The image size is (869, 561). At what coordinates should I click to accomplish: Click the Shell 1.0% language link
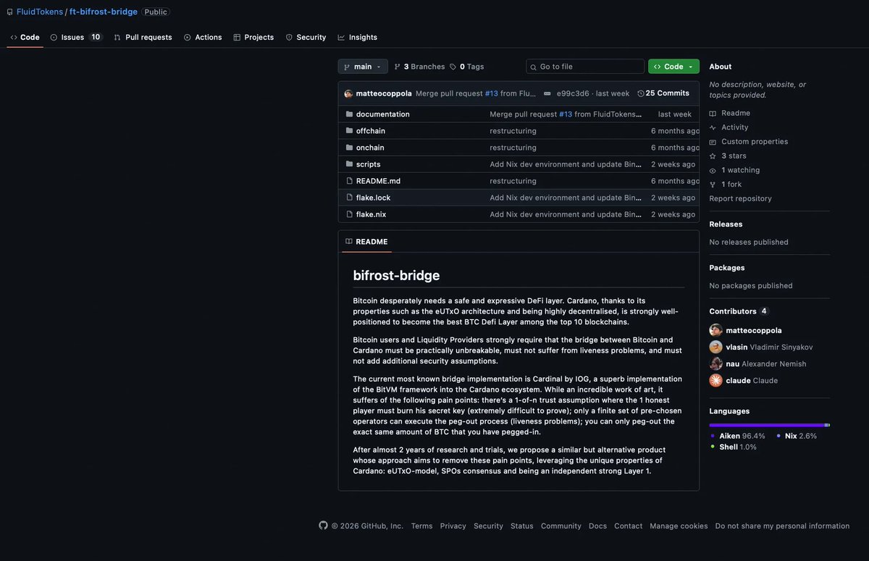click(733, 447)
